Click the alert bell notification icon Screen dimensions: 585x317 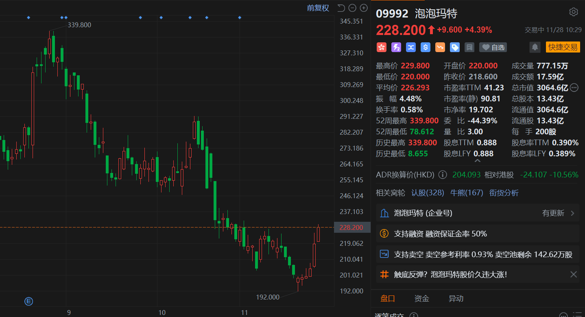[535, 47]
